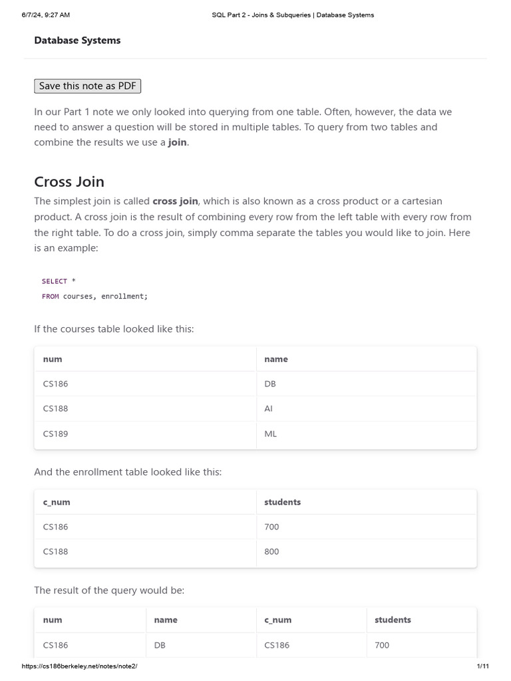Click the bold word join in intro paragraph
511x681 pixels.
177,142
